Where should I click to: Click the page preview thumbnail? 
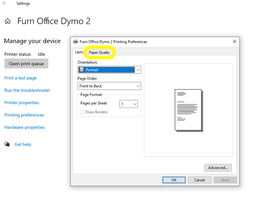[x=189, y=110]
